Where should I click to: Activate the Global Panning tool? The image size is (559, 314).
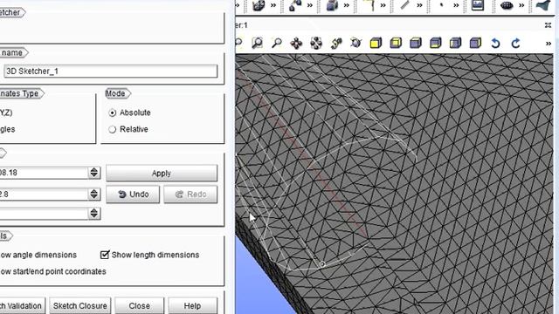tap(316, 44)
